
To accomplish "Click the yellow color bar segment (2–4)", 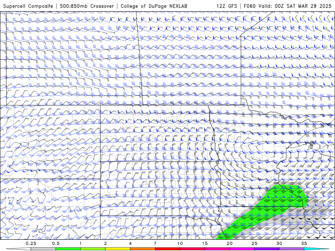I will [118, 249].
